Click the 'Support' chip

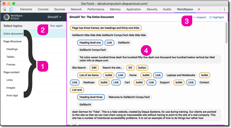click(x=164, y=82)
